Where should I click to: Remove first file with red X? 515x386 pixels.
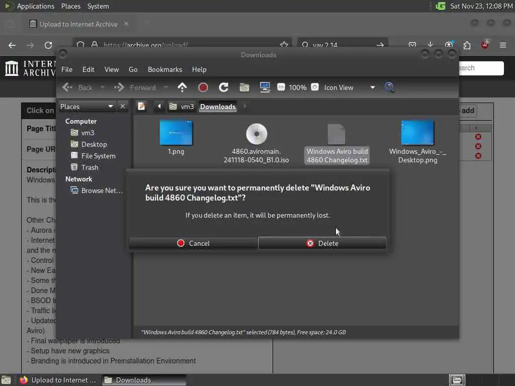pos(478,137)
